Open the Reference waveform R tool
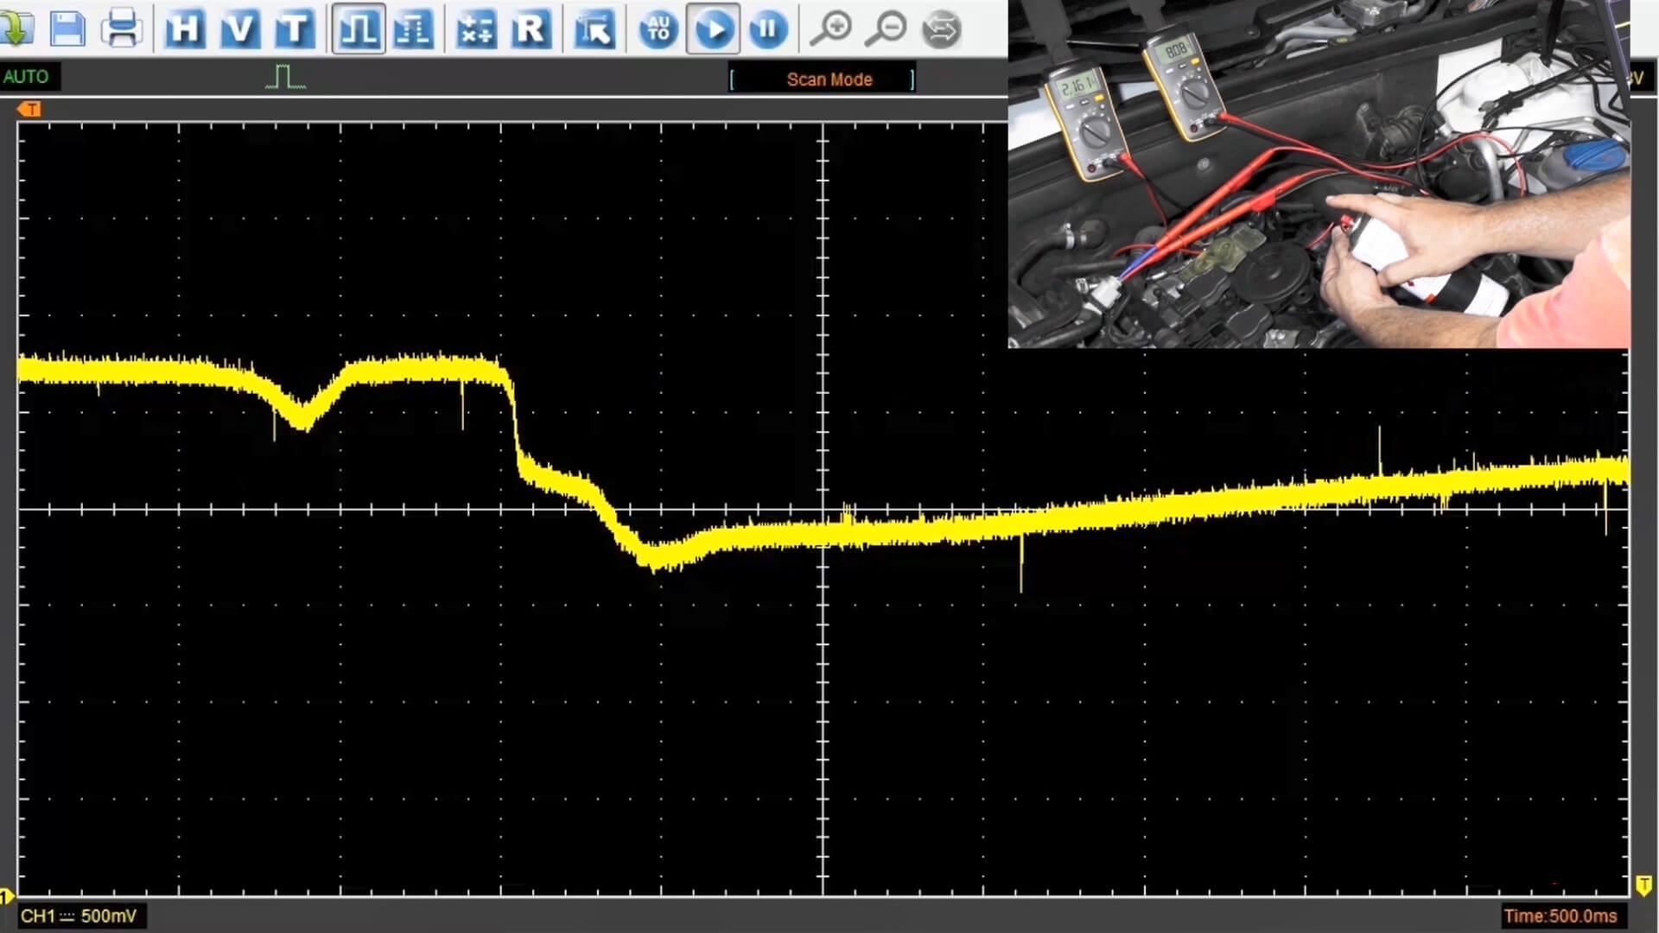The image size is (1659, 933). click(531, 29)
